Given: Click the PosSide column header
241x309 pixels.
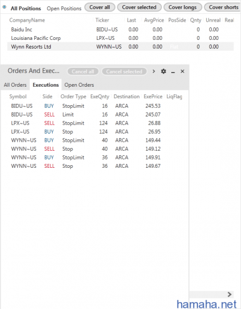Looking at the screenshot, I should (x=177, y=20).
